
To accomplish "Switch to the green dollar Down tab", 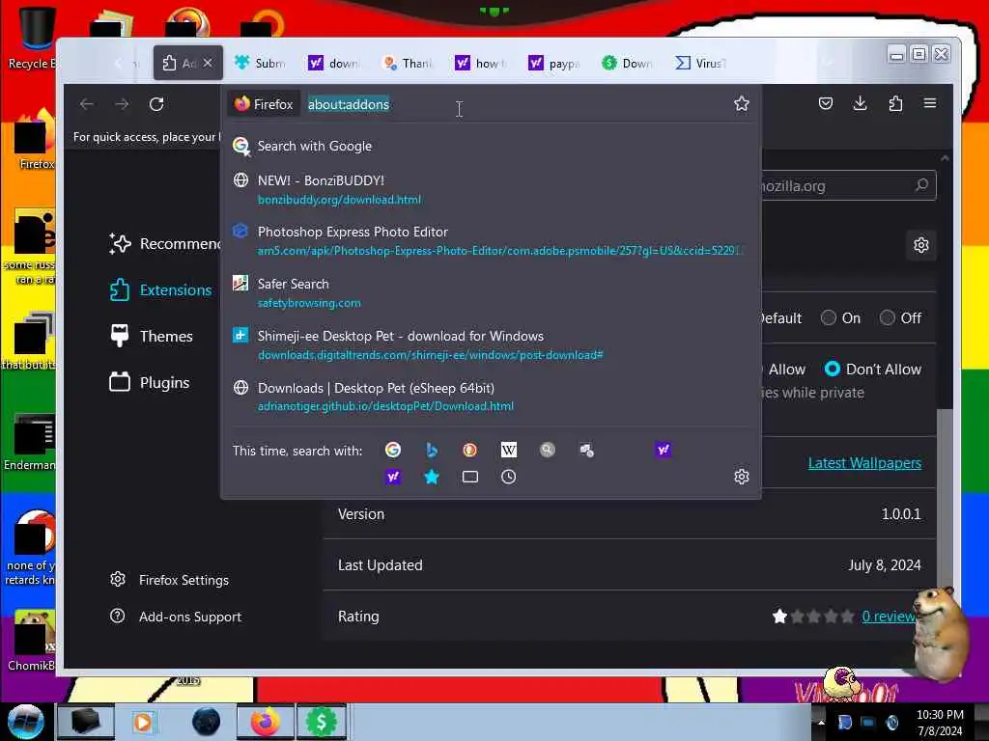I will [x=628, y=63].
